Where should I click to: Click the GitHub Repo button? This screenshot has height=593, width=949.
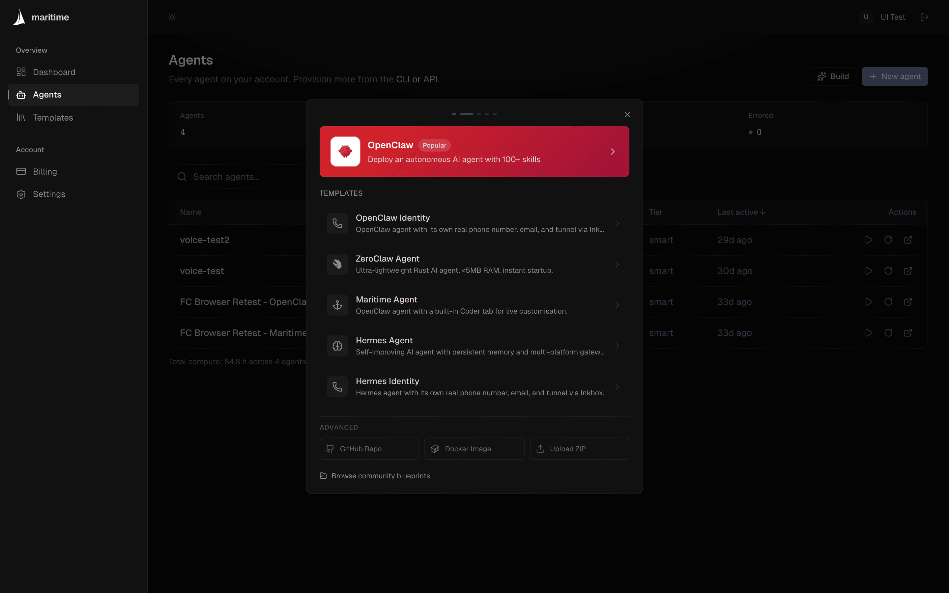click(x=369, y=449)
